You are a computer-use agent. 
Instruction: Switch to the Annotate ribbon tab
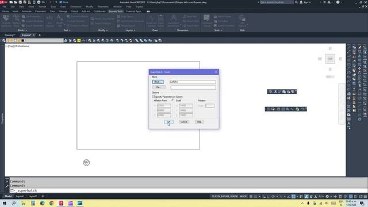pyautogui.click(x=26, y=11)
